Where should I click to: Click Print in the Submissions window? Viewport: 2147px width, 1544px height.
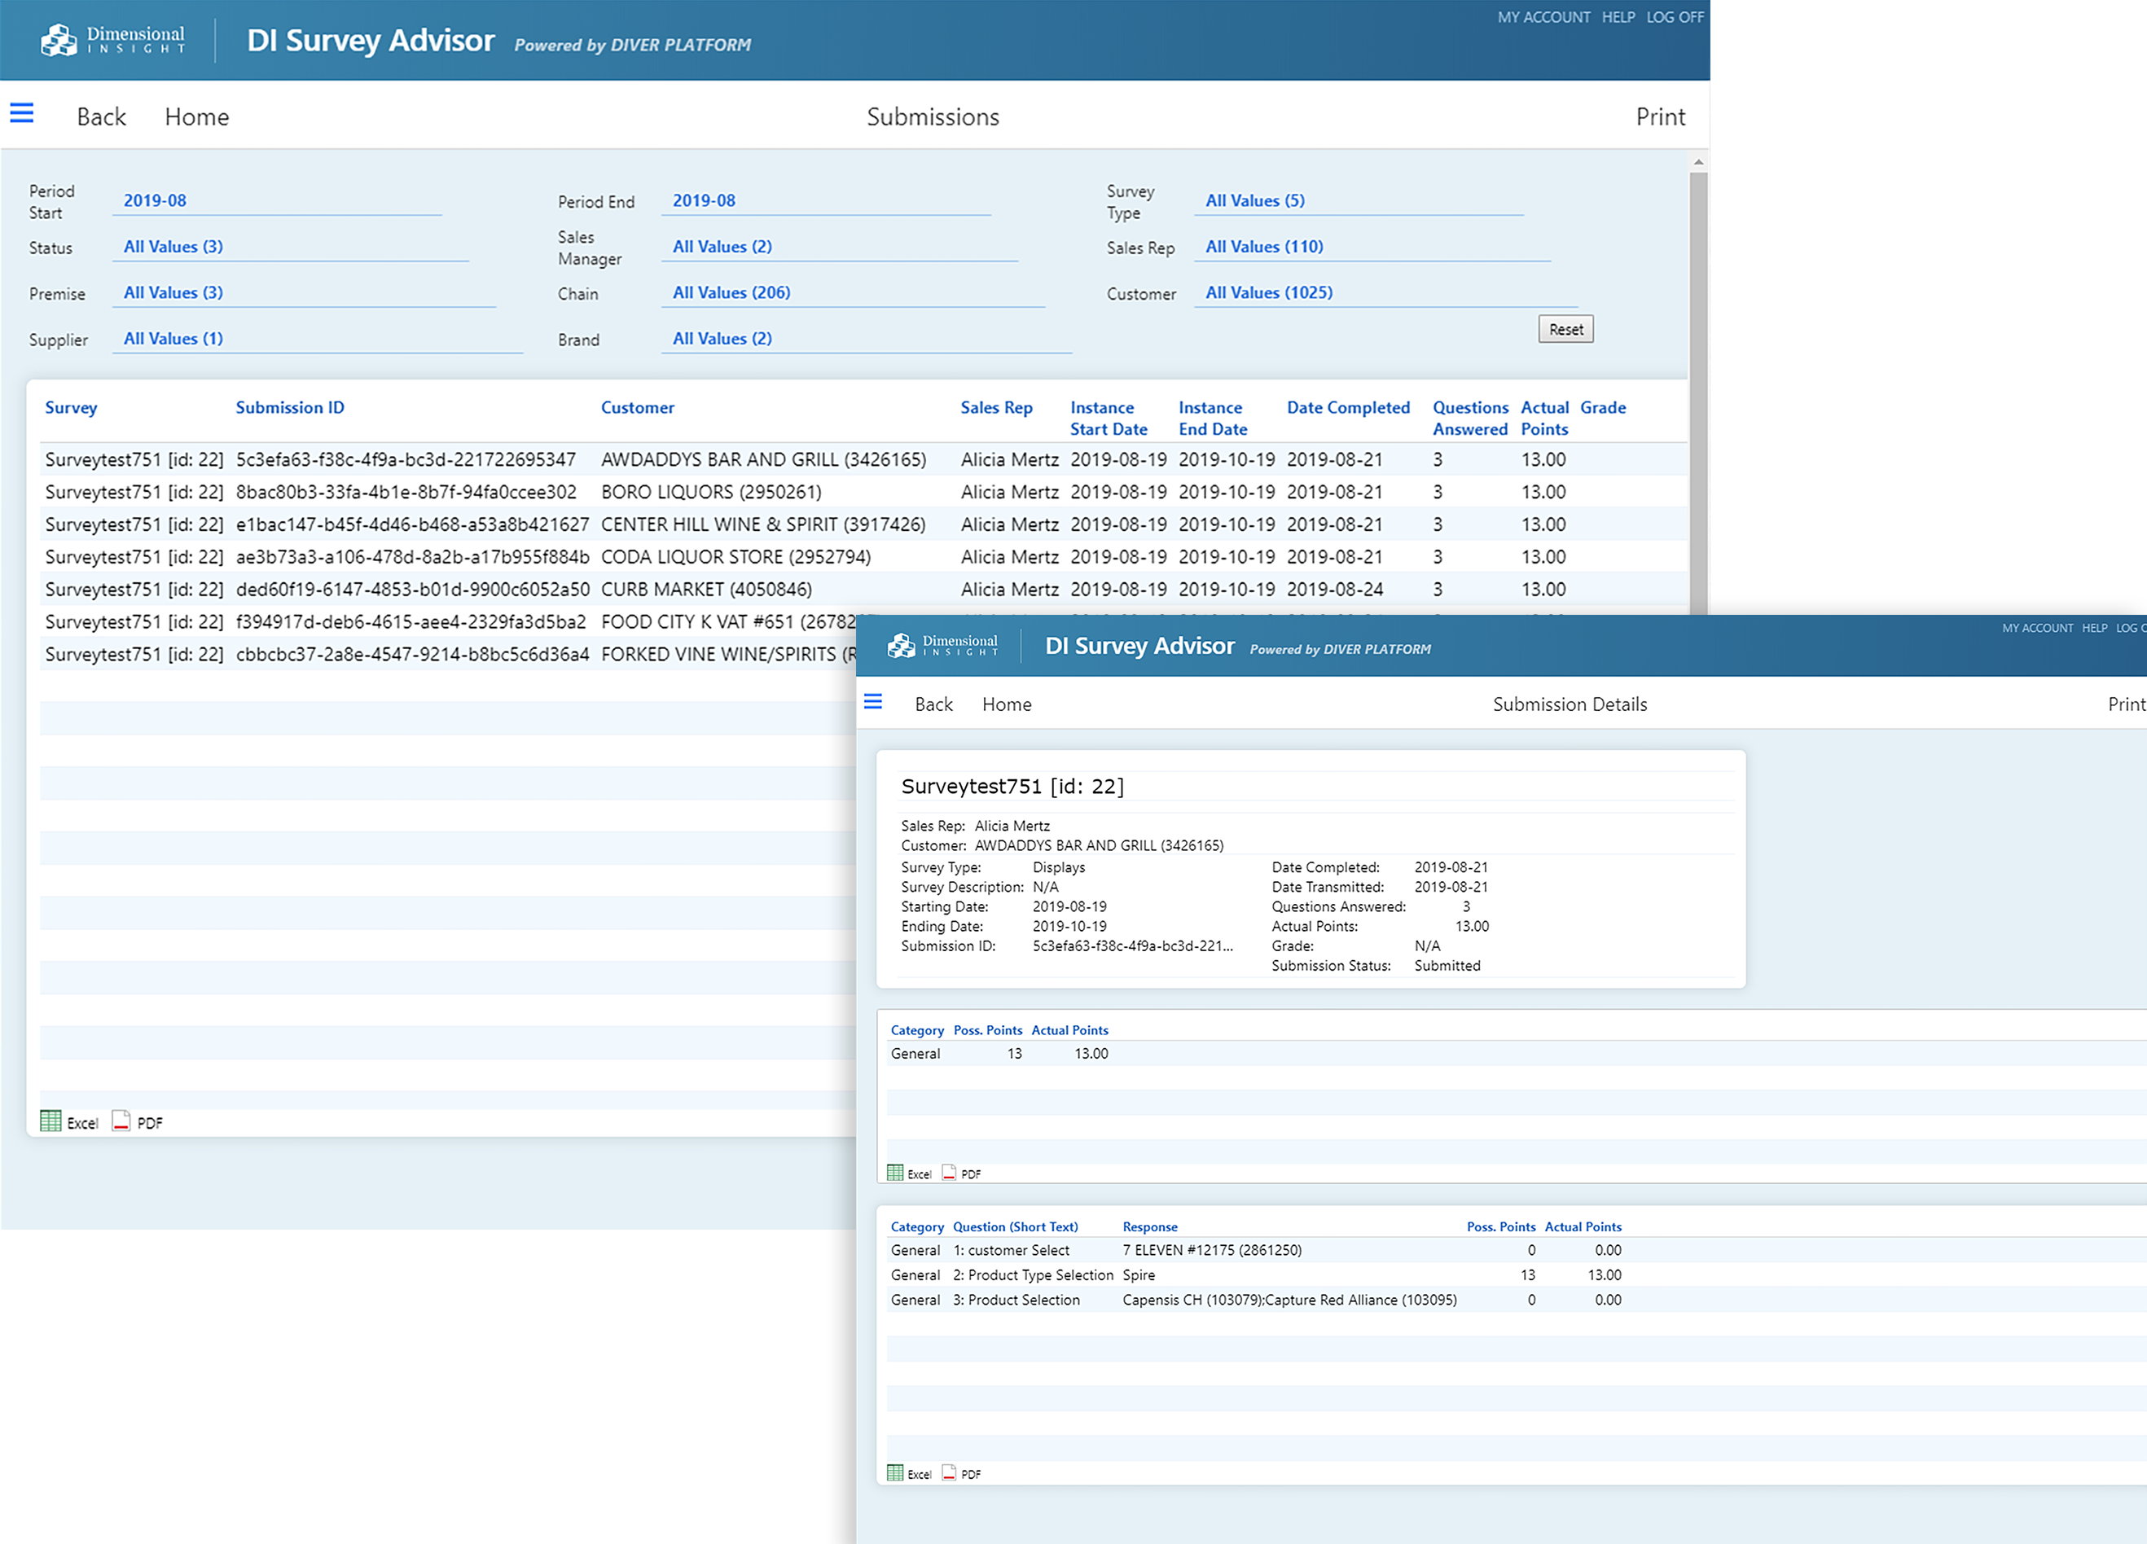point(1661,116)
